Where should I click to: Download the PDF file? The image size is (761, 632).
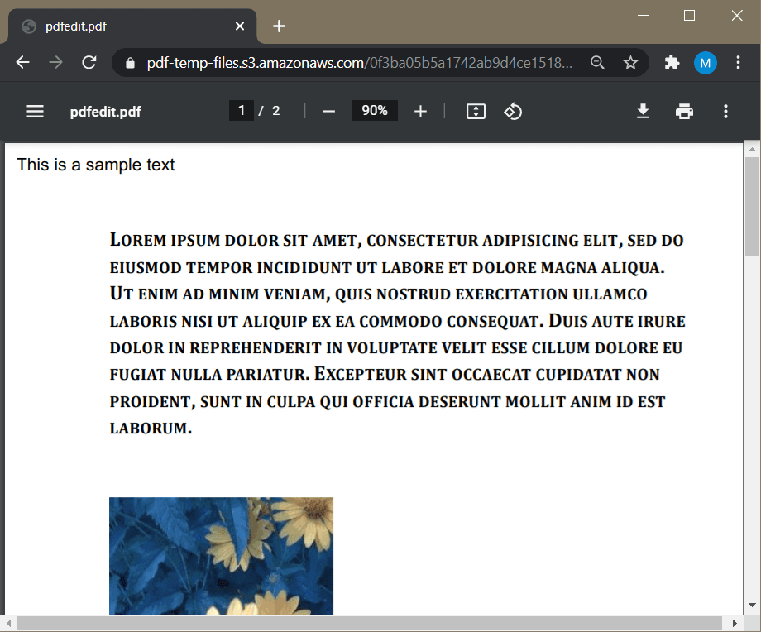[x=643, y=111]
